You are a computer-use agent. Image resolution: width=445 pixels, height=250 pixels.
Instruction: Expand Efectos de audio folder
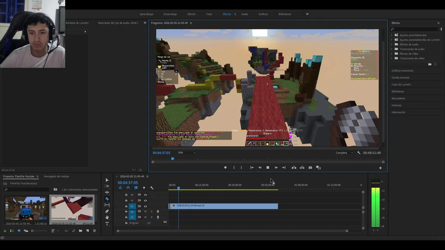[x=392, y=44]
